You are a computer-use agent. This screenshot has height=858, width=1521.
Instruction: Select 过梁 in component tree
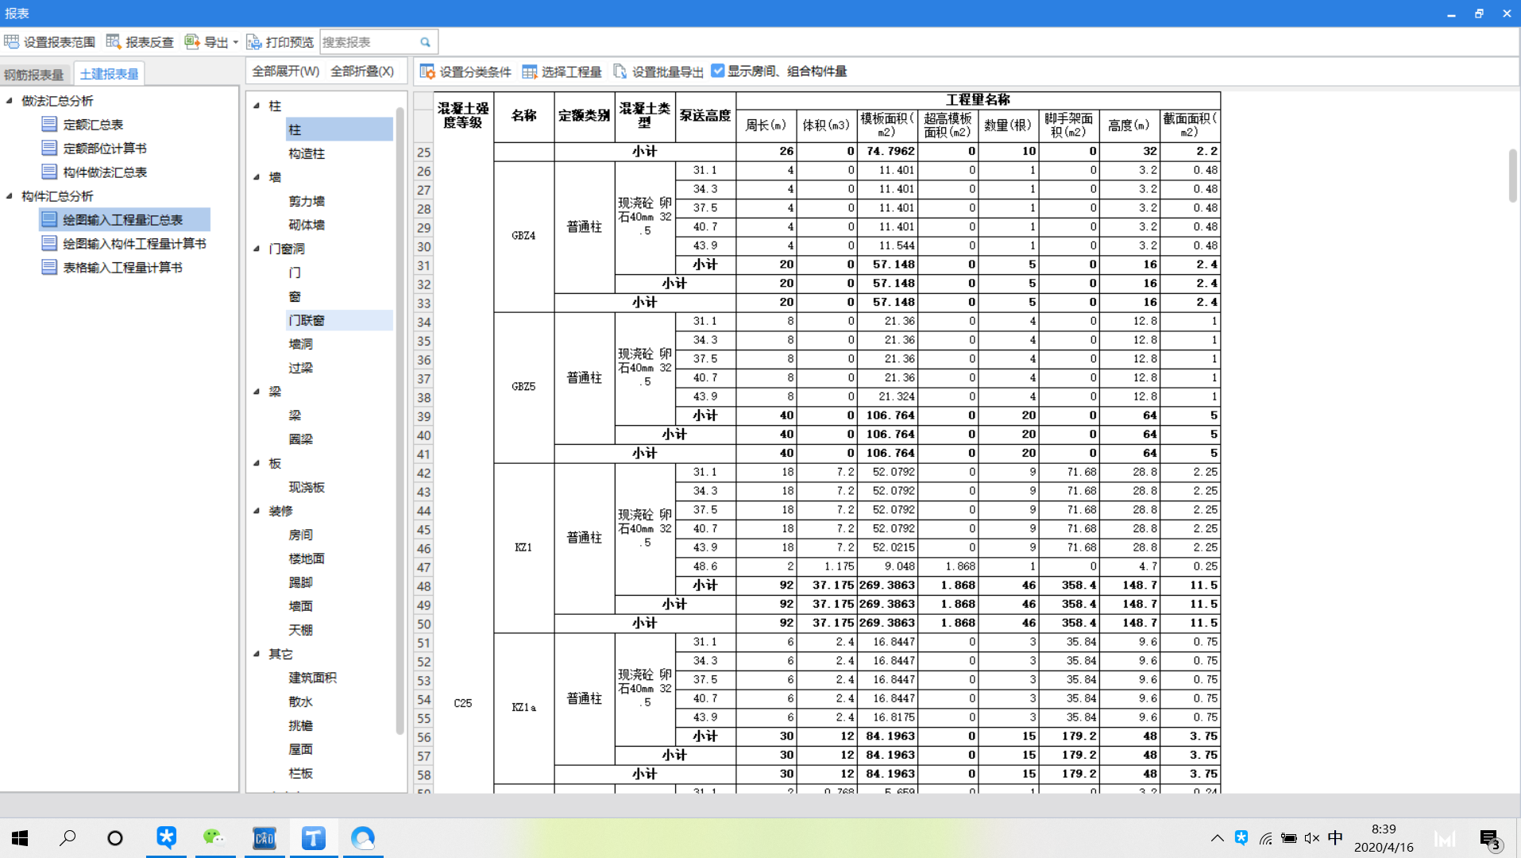pyautogui.click(x=301, y=368)
